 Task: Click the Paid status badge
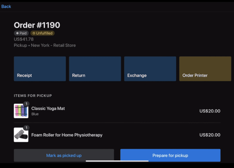pos(21,33)
